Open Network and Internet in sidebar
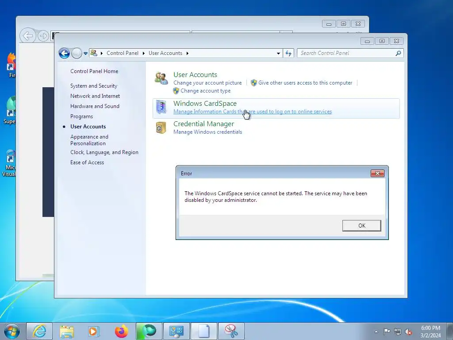 (95, 96)
